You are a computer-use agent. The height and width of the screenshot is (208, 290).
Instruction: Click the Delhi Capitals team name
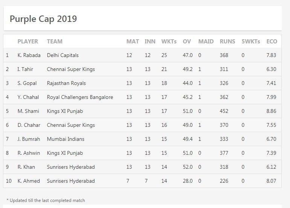(x=63, y=55)
